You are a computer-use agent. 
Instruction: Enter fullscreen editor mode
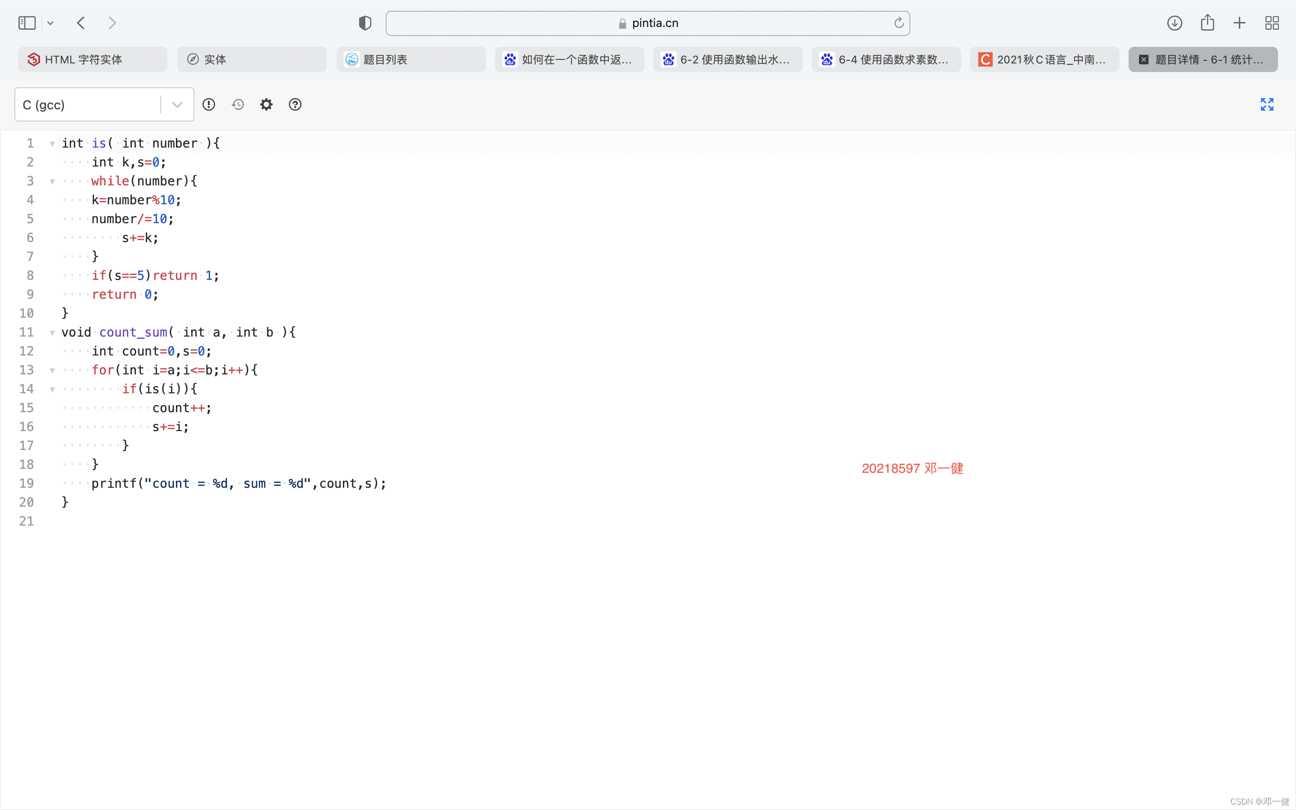tap(1267, 104)
